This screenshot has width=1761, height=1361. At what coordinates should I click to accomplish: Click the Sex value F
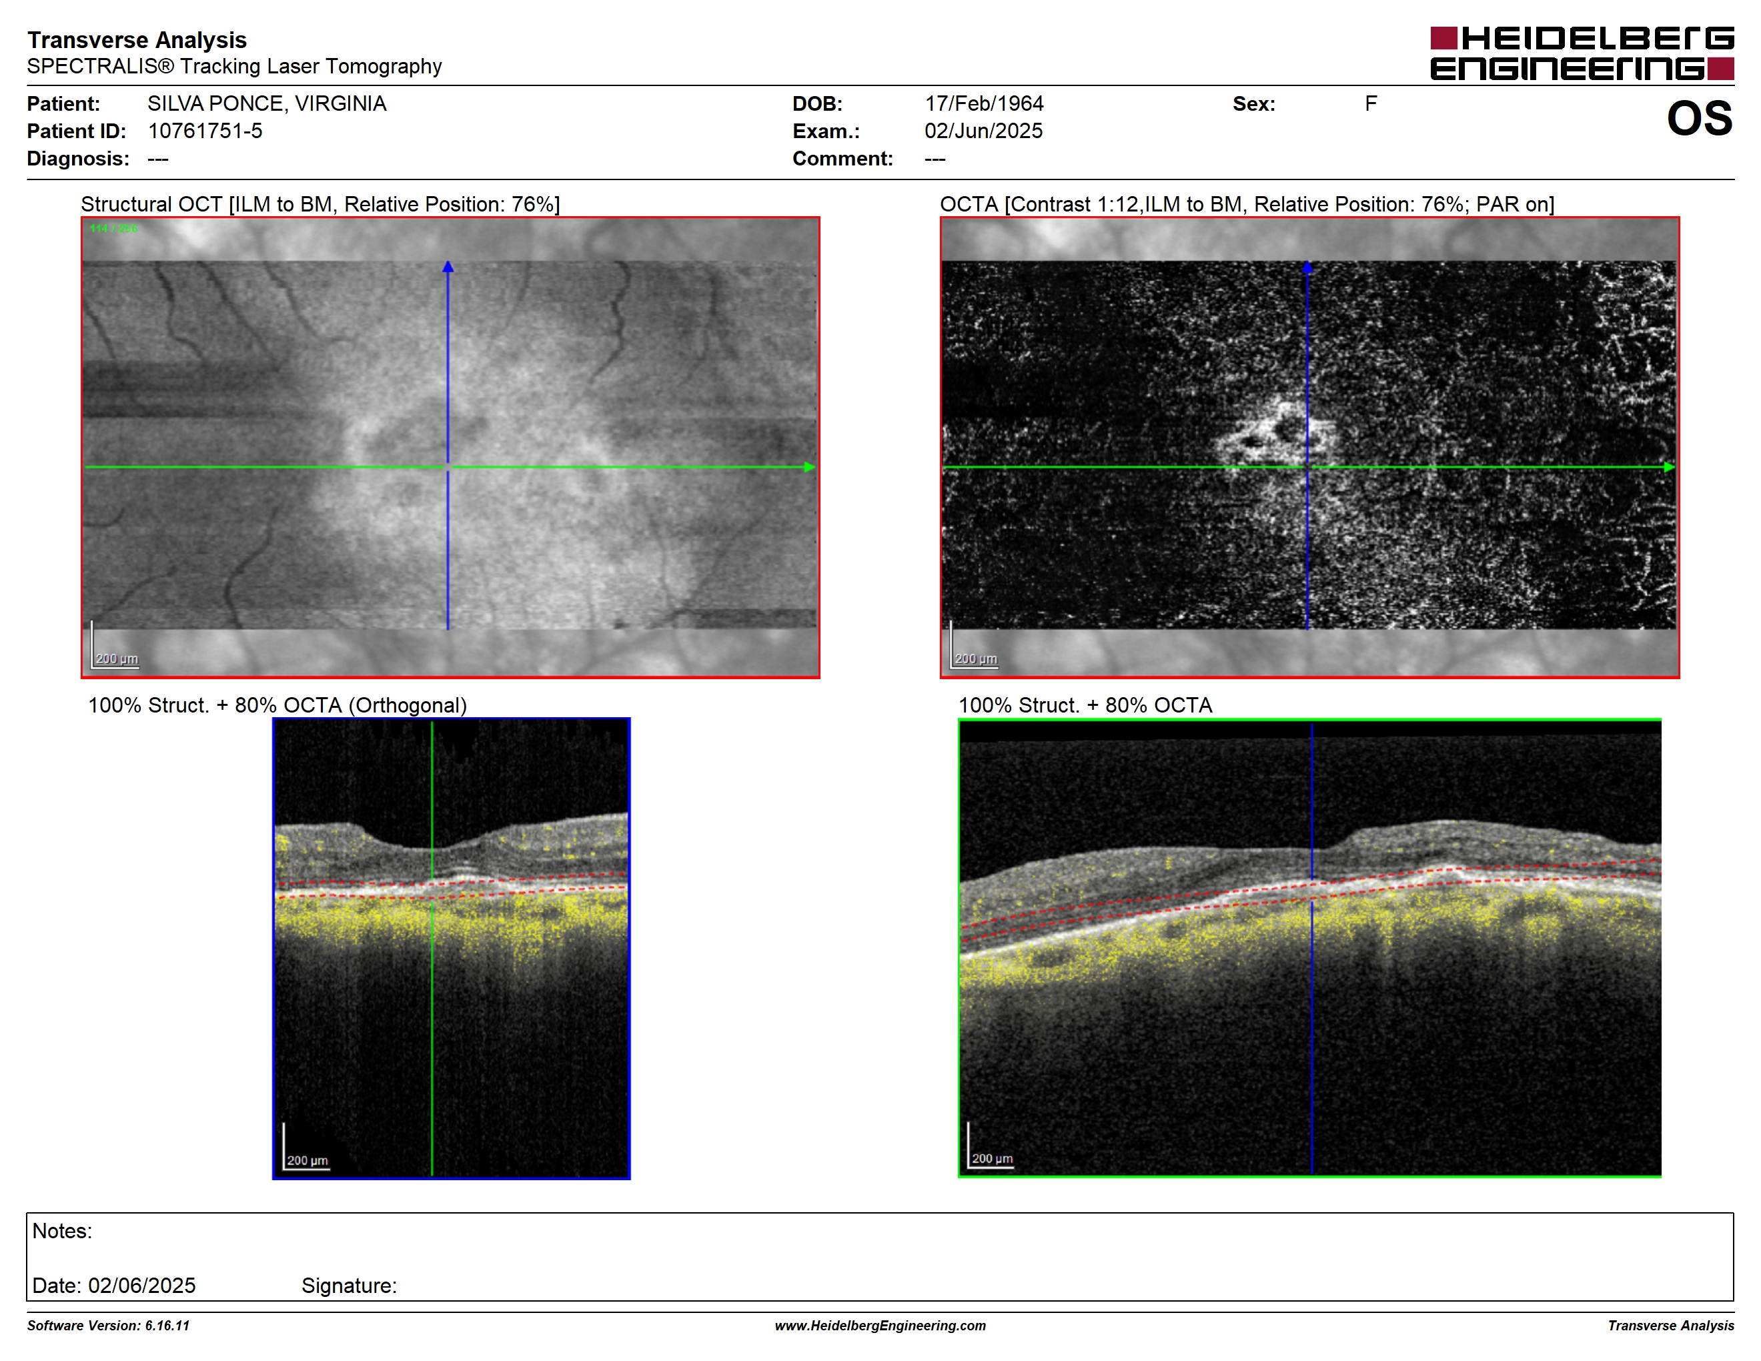tap(1371, 104)
